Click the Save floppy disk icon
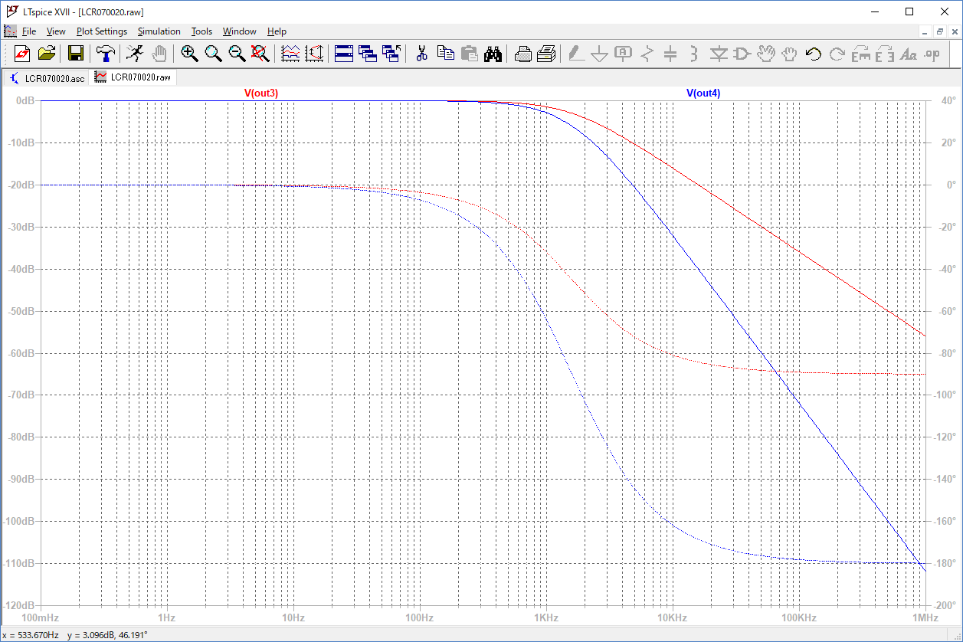This screenshot has width=963, height=642. (76, 54)
